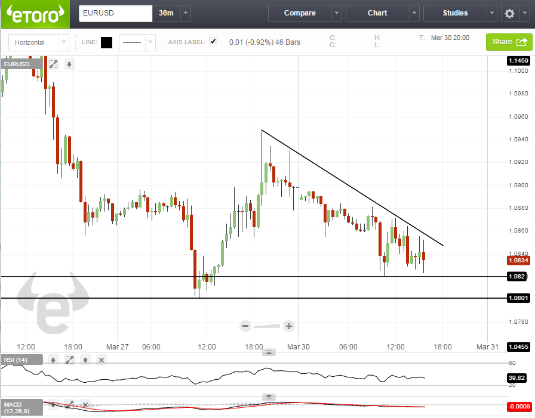Click the 1.1459 top axis label
535x418 pixels.
[x=518, y=61]
